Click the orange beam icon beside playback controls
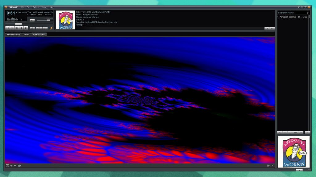316x177 pixels. [x=52, y=28]
